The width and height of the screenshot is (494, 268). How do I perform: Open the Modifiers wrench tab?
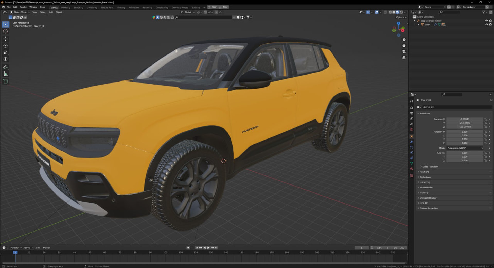pyautogui.click(x=412, y=142)
